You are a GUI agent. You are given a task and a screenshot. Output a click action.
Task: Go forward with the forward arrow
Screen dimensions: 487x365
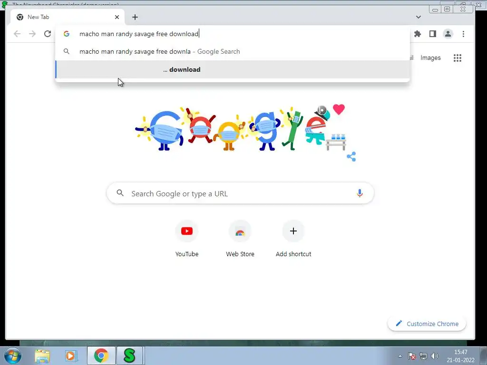point(32,34)
